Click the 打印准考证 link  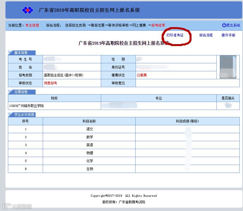pos(175,35)
